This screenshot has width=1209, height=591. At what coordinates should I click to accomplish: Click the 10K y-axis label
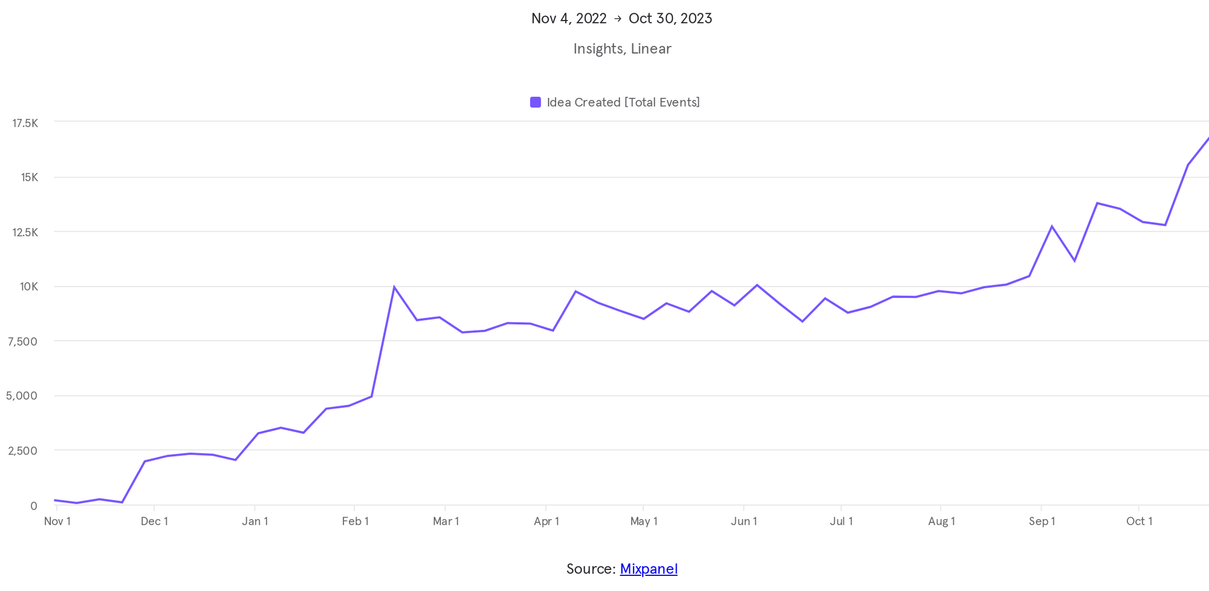click(28, 286)
